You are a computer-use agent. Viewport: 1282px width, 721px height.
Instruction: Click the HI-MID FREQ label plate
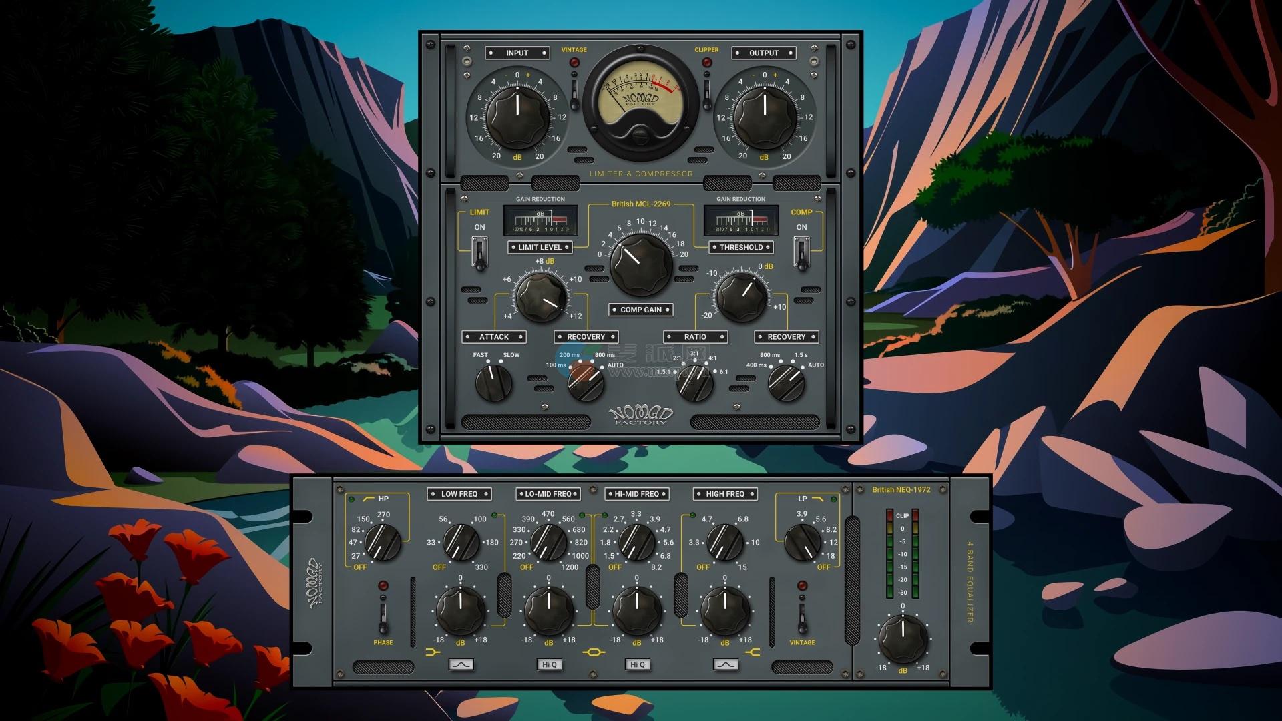coord(637,494)
